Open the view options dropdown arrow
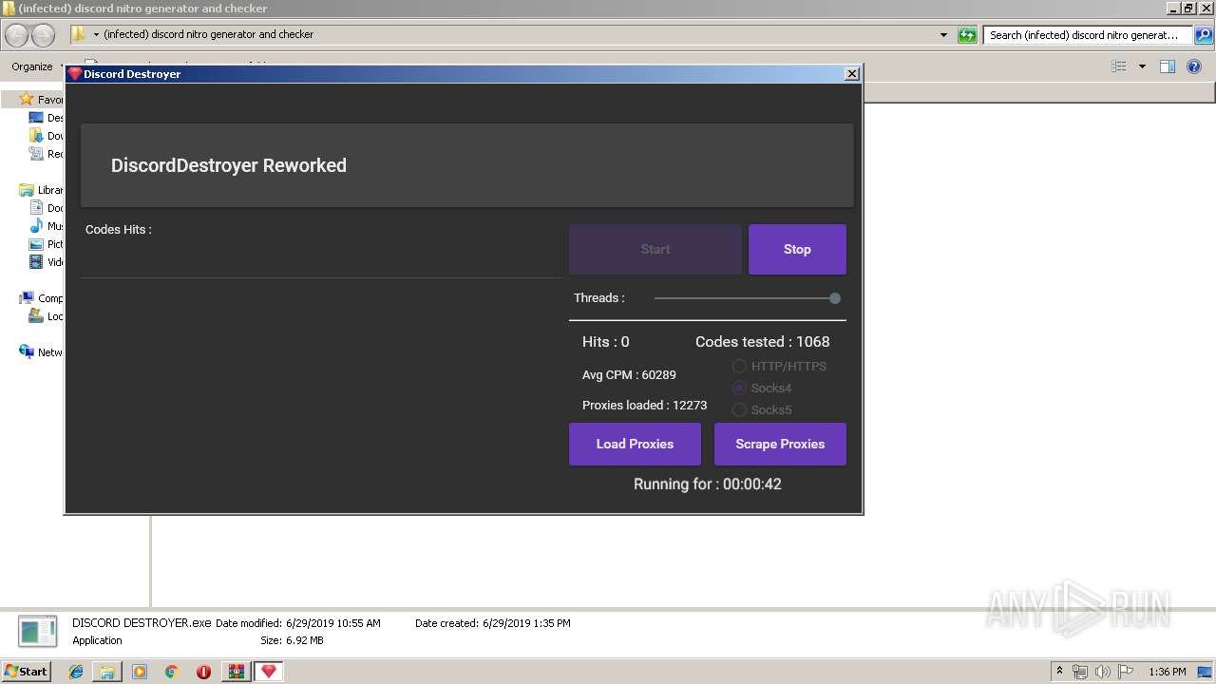Image resolution: width=1216 pixels, height=684 pixels. 1142,66
